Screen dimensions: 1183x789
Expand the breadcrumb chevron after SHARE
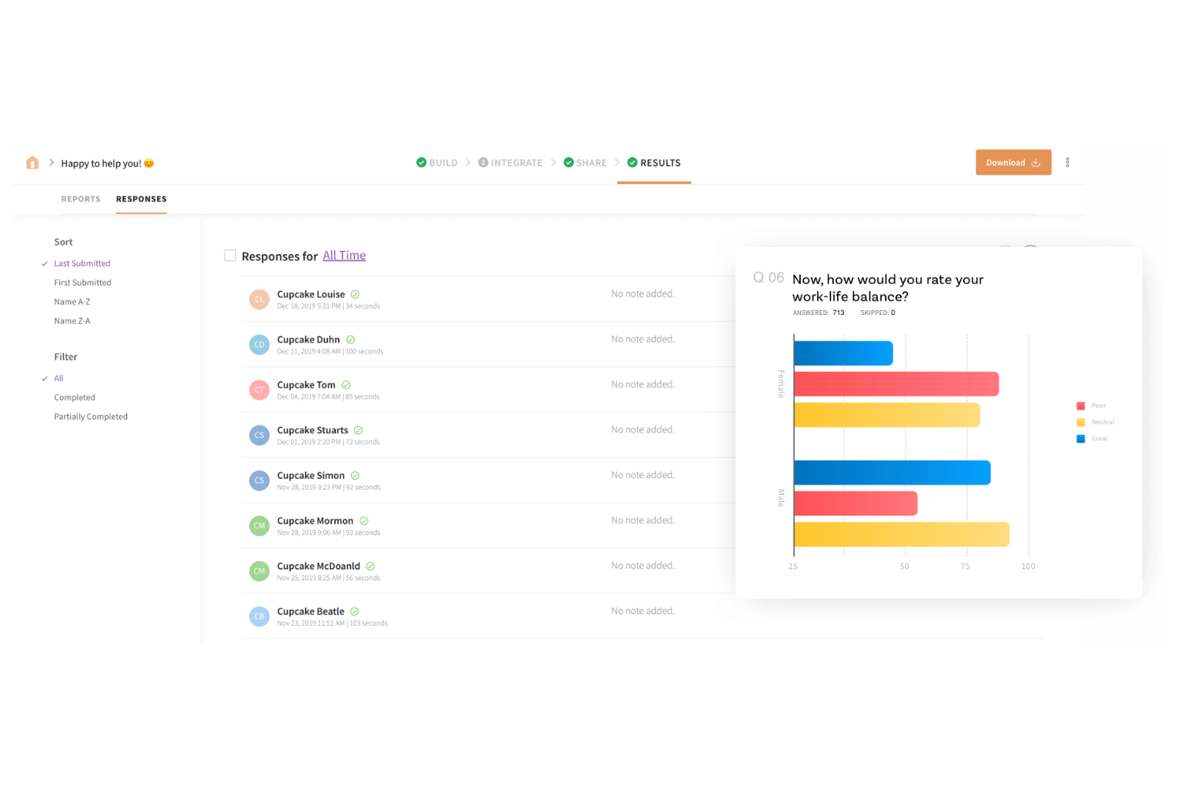pos(619,162)
